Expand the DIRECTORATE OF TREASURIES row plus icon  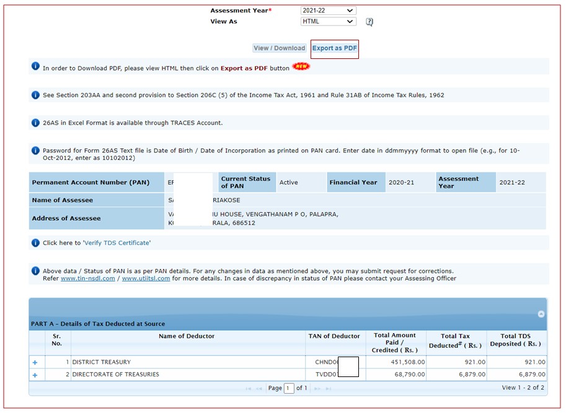[35, 375]
